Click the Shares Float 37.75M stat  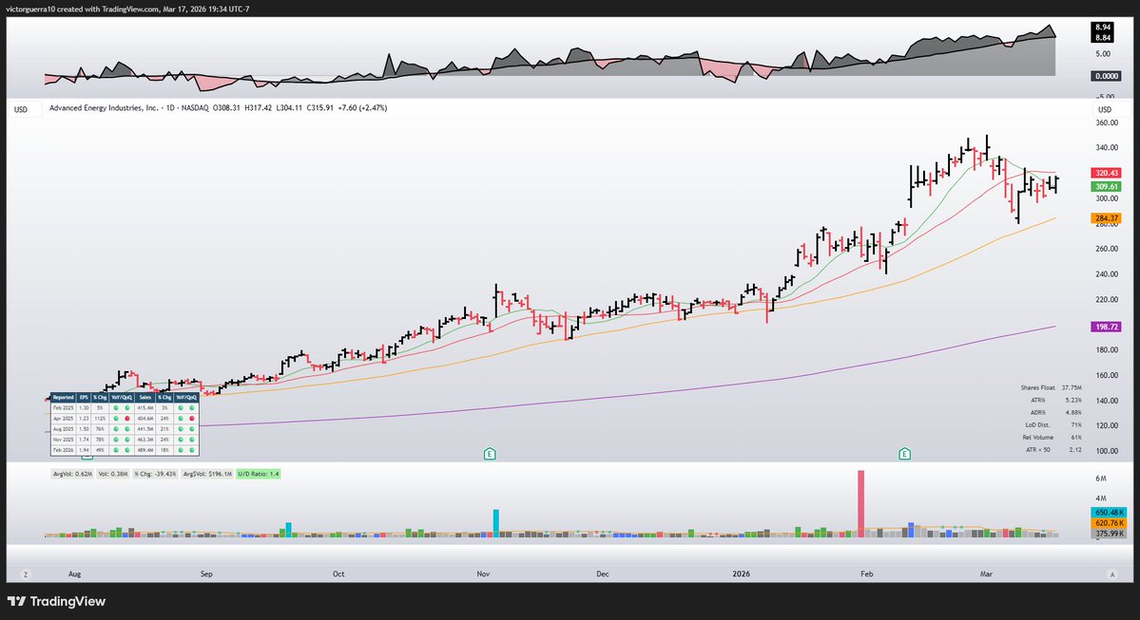1051,387
